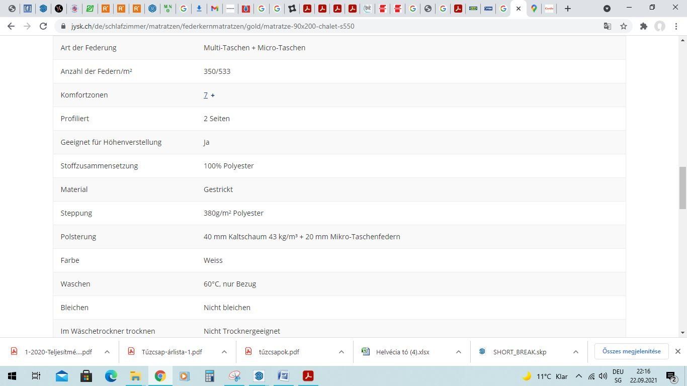Open the weather widget 11°C Klar
Image resolution: width=687 pixels, height=386 pixels.
click(x=545, y=376)
